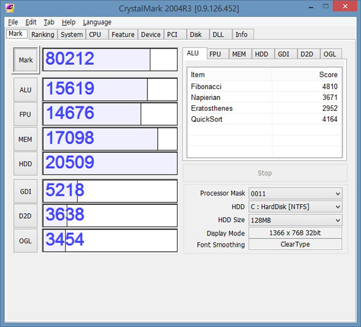The image size is (361, 327).
Task: Run the OGL benchmark button
Action: (25, 241)
